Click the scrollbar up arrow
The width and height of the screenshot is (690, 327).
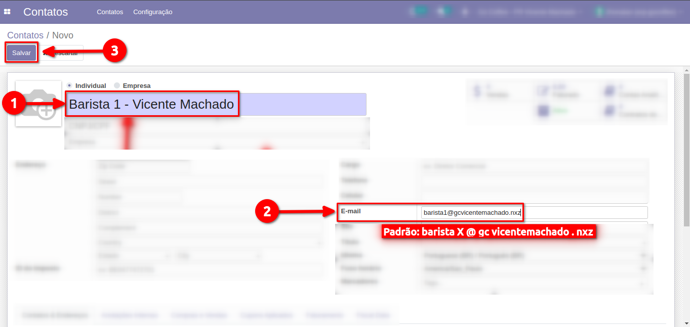(x=686, y=68)
